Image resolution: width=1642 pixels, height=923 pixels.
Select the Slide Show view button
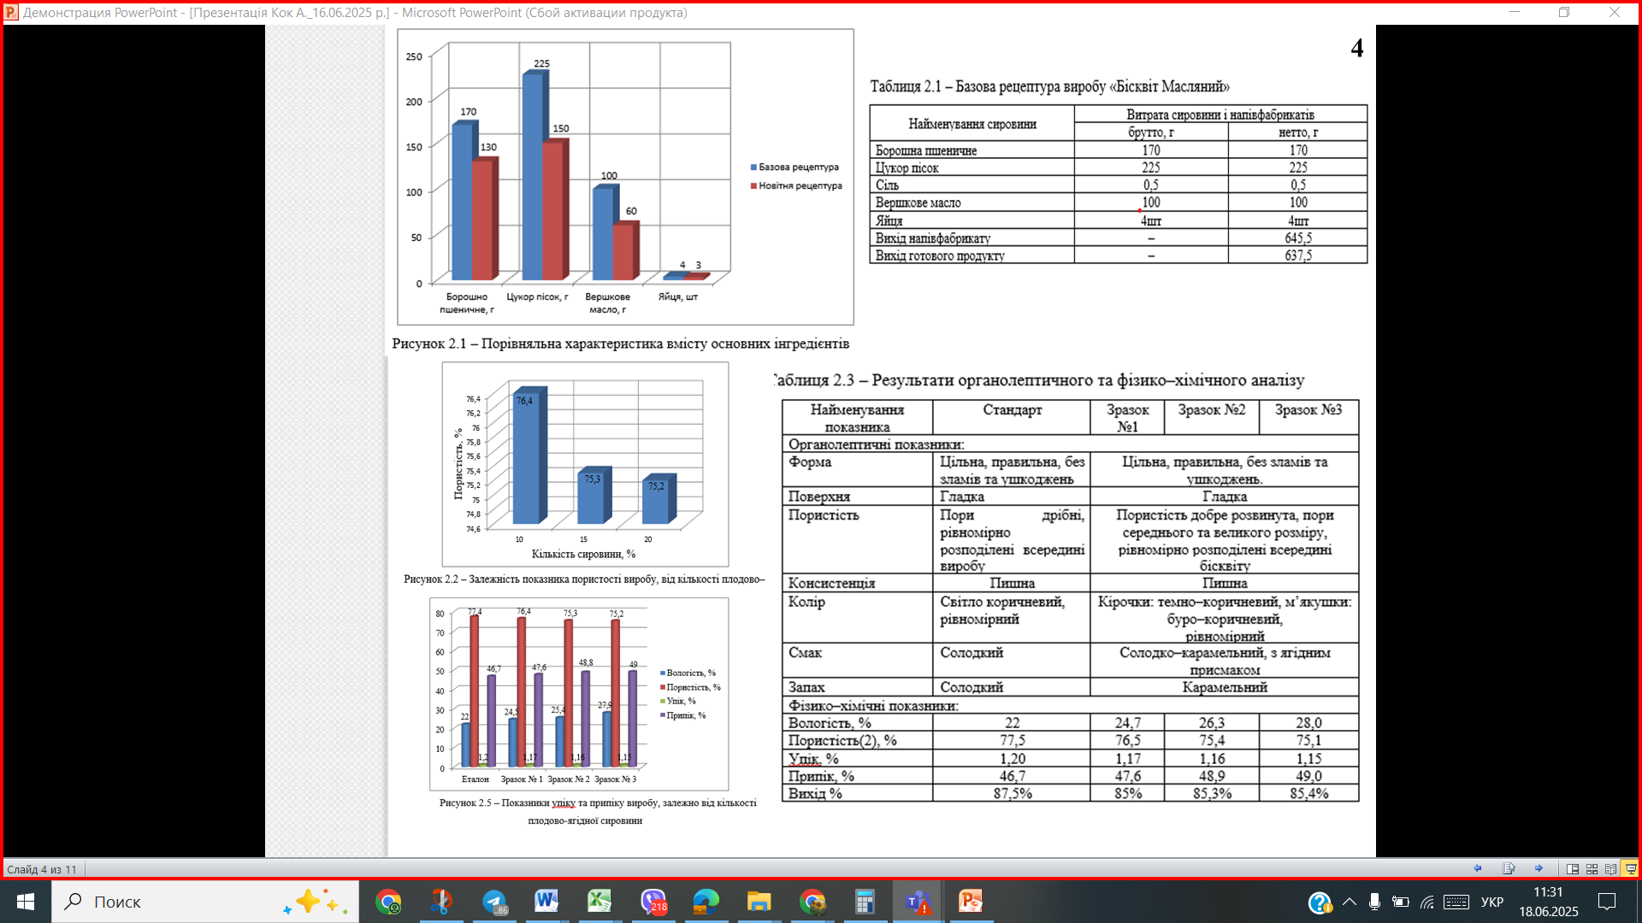point(1630,869)
